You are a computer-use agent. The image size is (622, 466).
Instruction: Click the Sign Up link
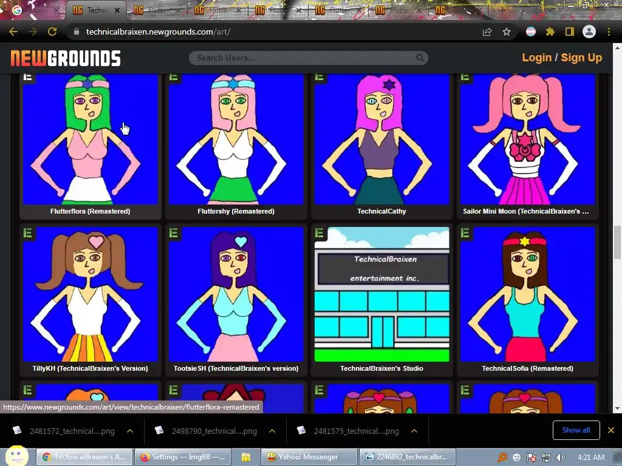(x=581, y=58)
